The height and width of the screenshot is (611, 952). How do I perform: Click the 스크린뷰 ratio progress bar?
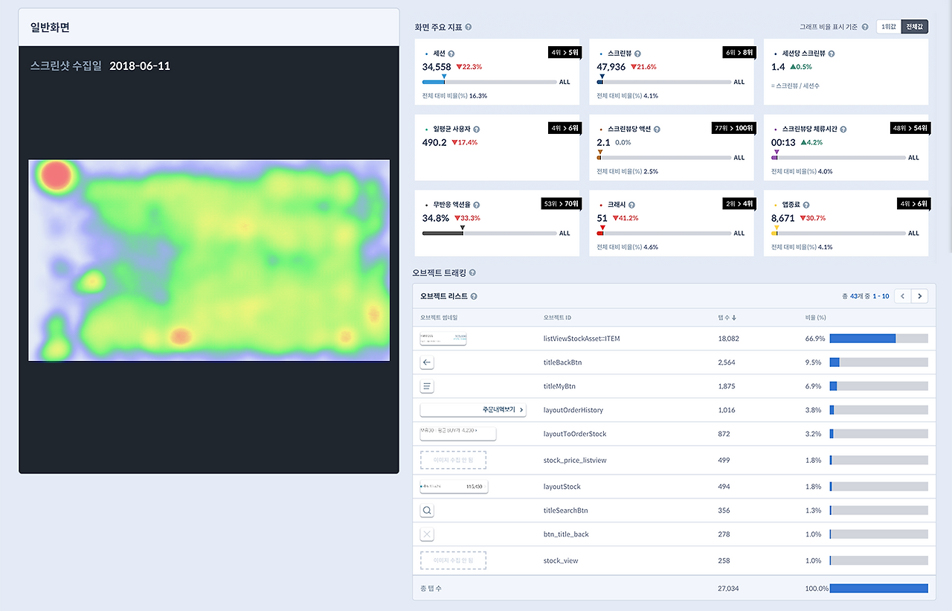click(664, 82)
